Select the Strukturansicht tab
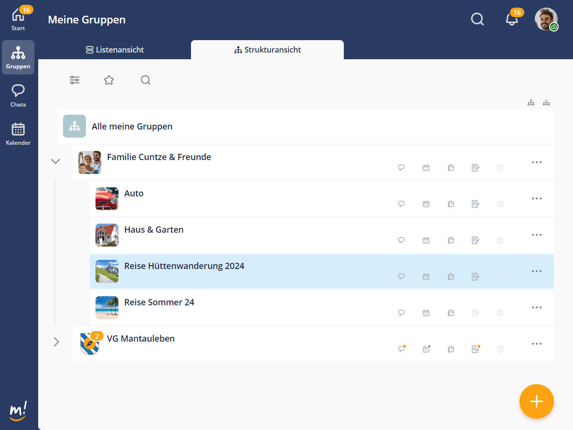 (x=267, y=50)
